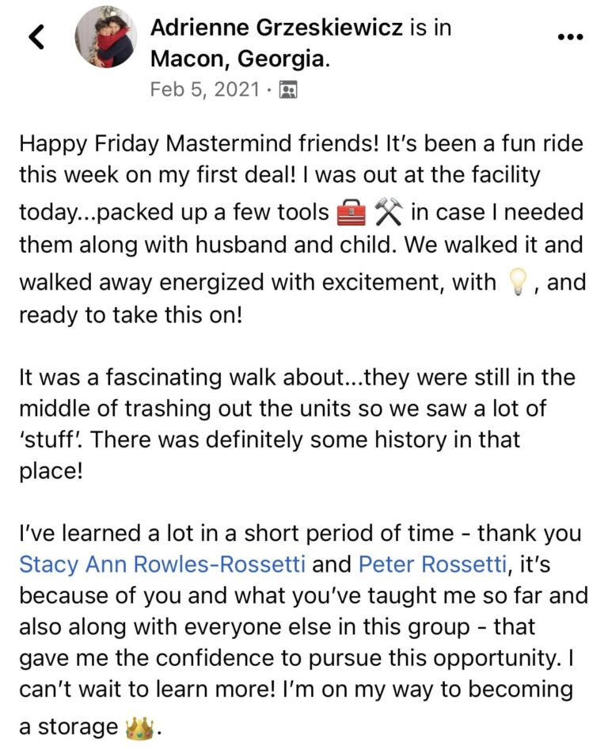The width and height of the screenshot is (608, 753).
Task: Open Adrienne Grzeskiewicz's profile name
Action: click(277, 27)
